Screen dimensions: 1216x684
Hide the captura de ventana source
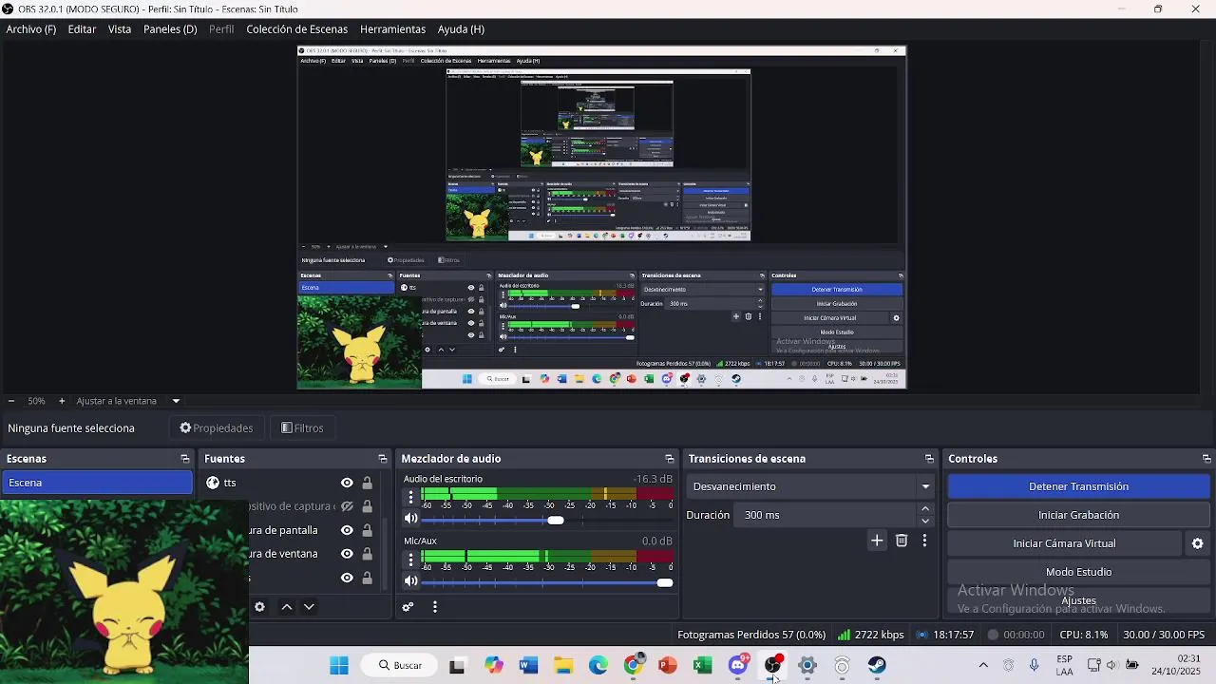pyautogui.click(x=347, y=554)
